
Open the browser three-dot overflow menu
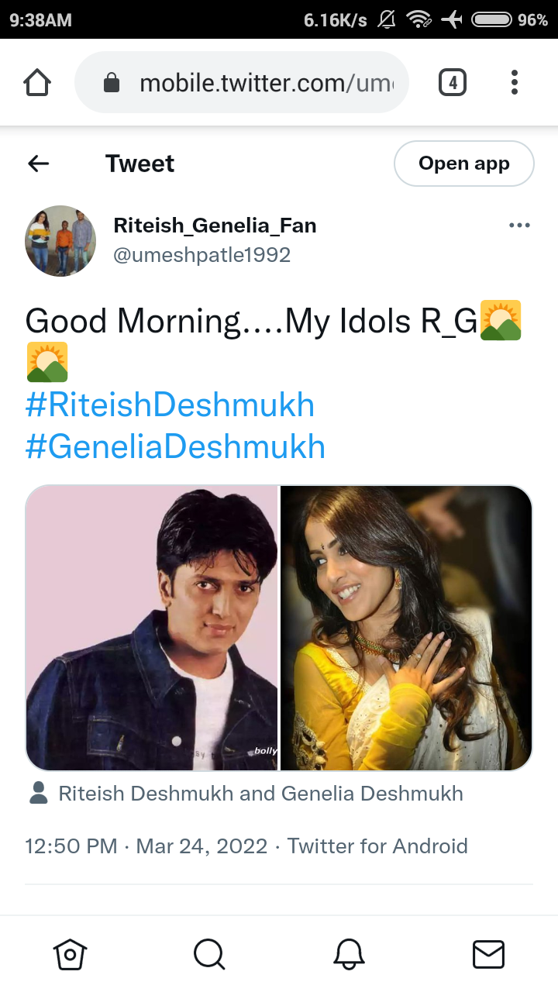pyautogui.click(x=515, y=82)
